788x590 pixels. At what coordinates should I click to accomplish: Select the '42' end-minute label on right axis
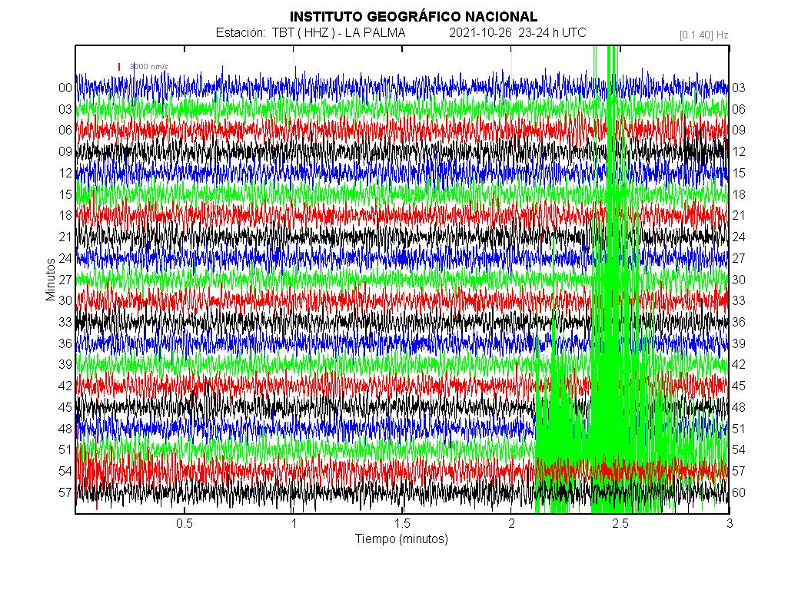[x=739, y=365]
